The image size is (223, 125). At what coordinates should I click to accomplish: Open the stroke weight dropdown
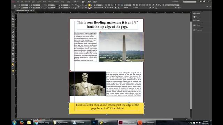point(102,5)
